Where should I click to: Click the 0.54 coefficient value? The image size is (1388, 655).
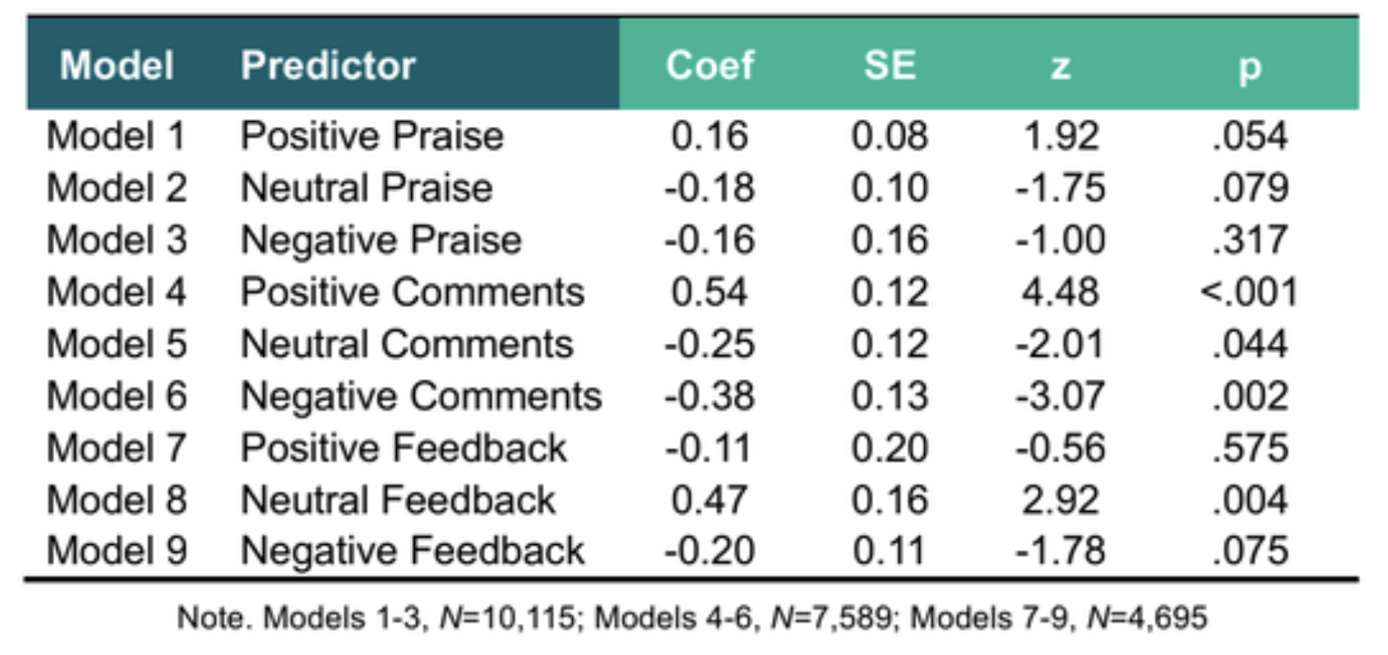click(709, 292)
